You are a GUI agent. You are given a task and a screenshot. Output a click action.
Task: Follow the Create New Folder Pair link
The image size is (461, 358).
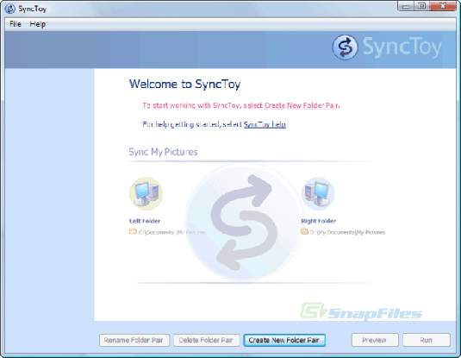click(x=302, y=105)
